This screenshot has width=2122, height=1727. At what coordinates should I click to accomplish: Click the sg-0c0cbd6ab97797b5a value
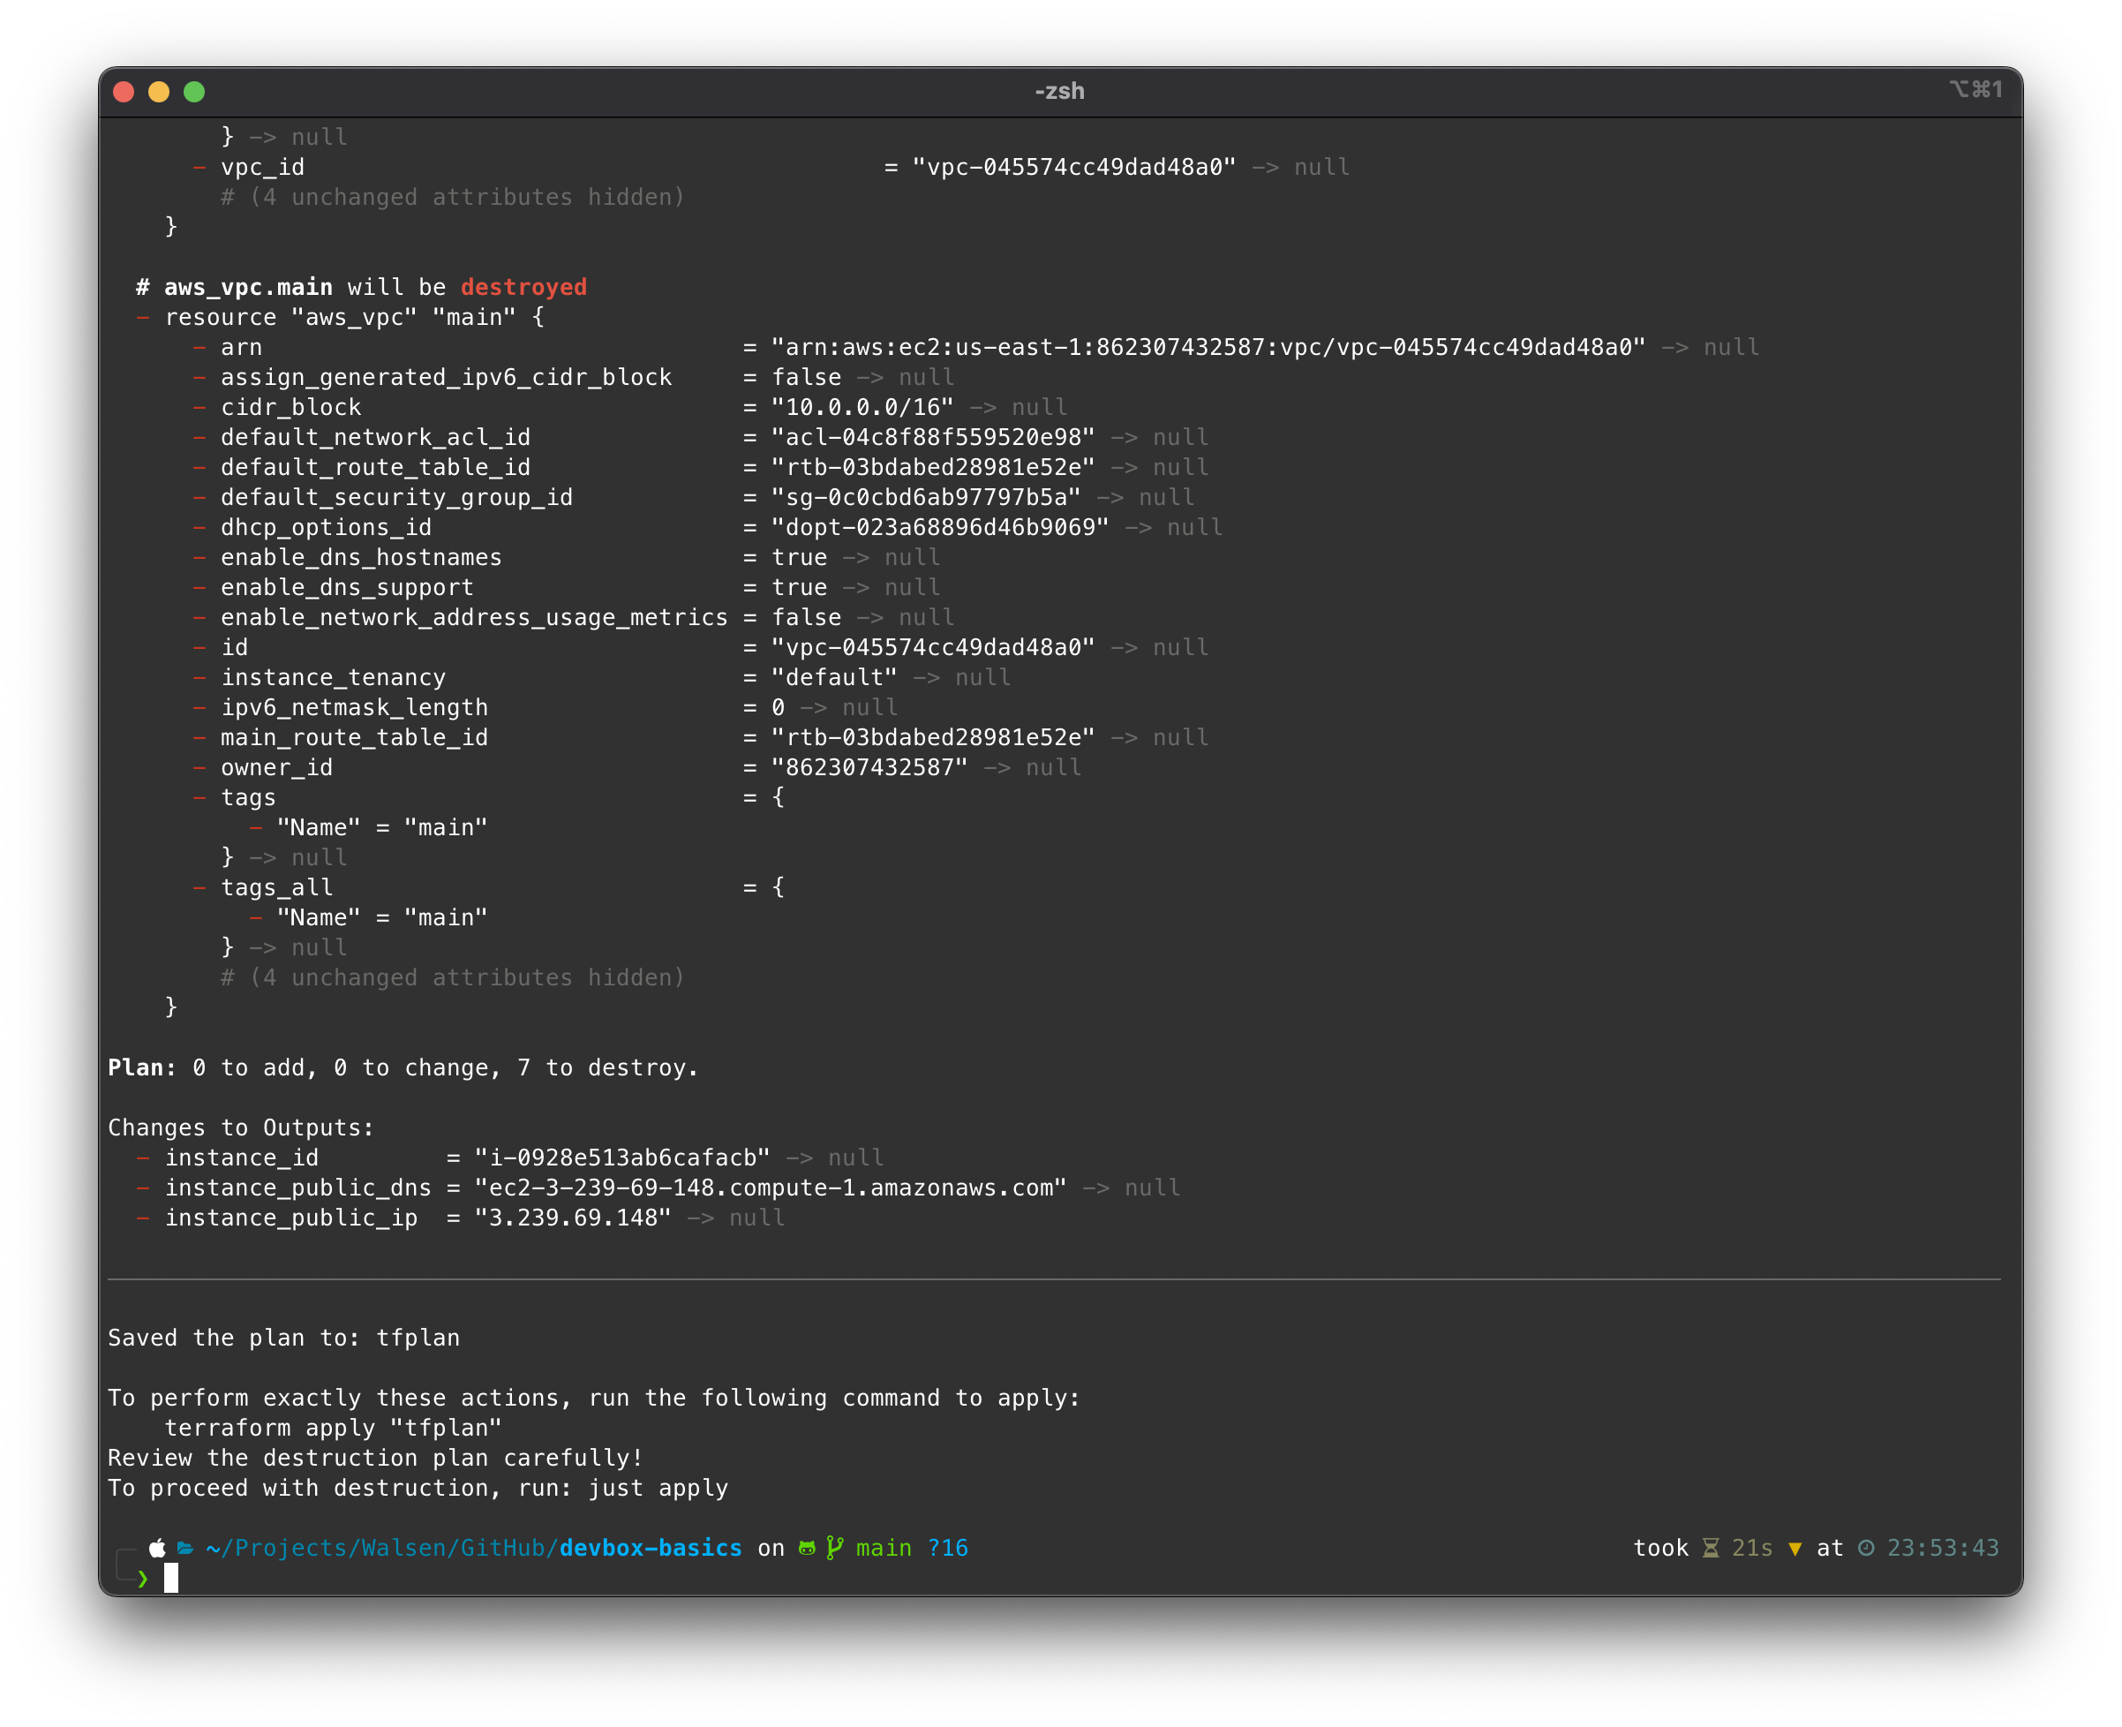[x=926, y=497]
